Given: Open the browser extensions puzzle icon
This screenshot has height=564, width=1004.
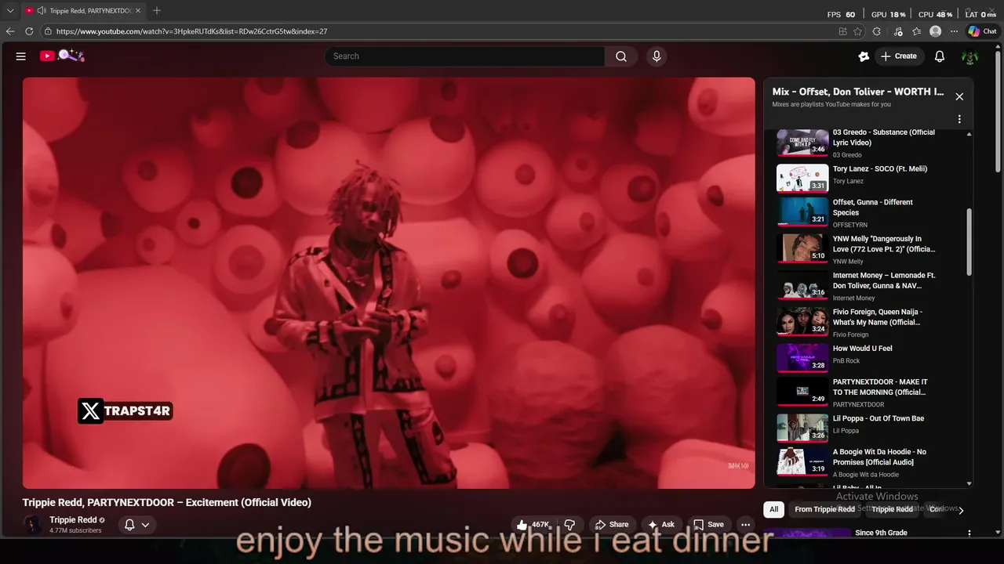Looking at the screenshot, I should point(877,31).
